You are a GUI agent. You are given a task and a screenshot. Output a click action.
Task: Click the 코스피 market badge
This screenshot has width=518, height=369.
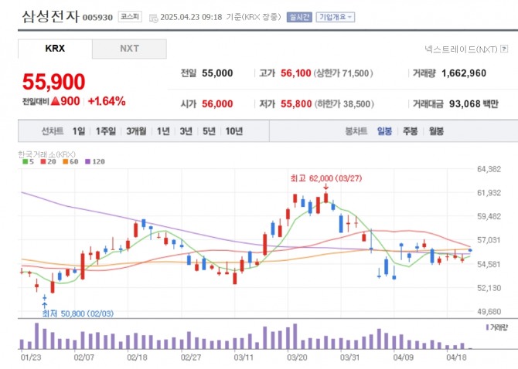[x=128, y=16]
